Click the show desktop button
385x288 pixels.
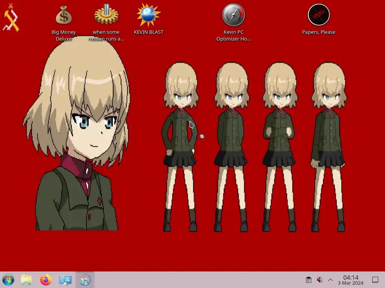[375, 280]
